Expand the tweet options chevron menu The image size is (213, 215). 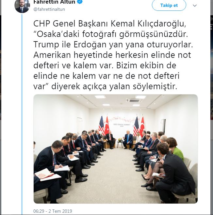(195, 6)
